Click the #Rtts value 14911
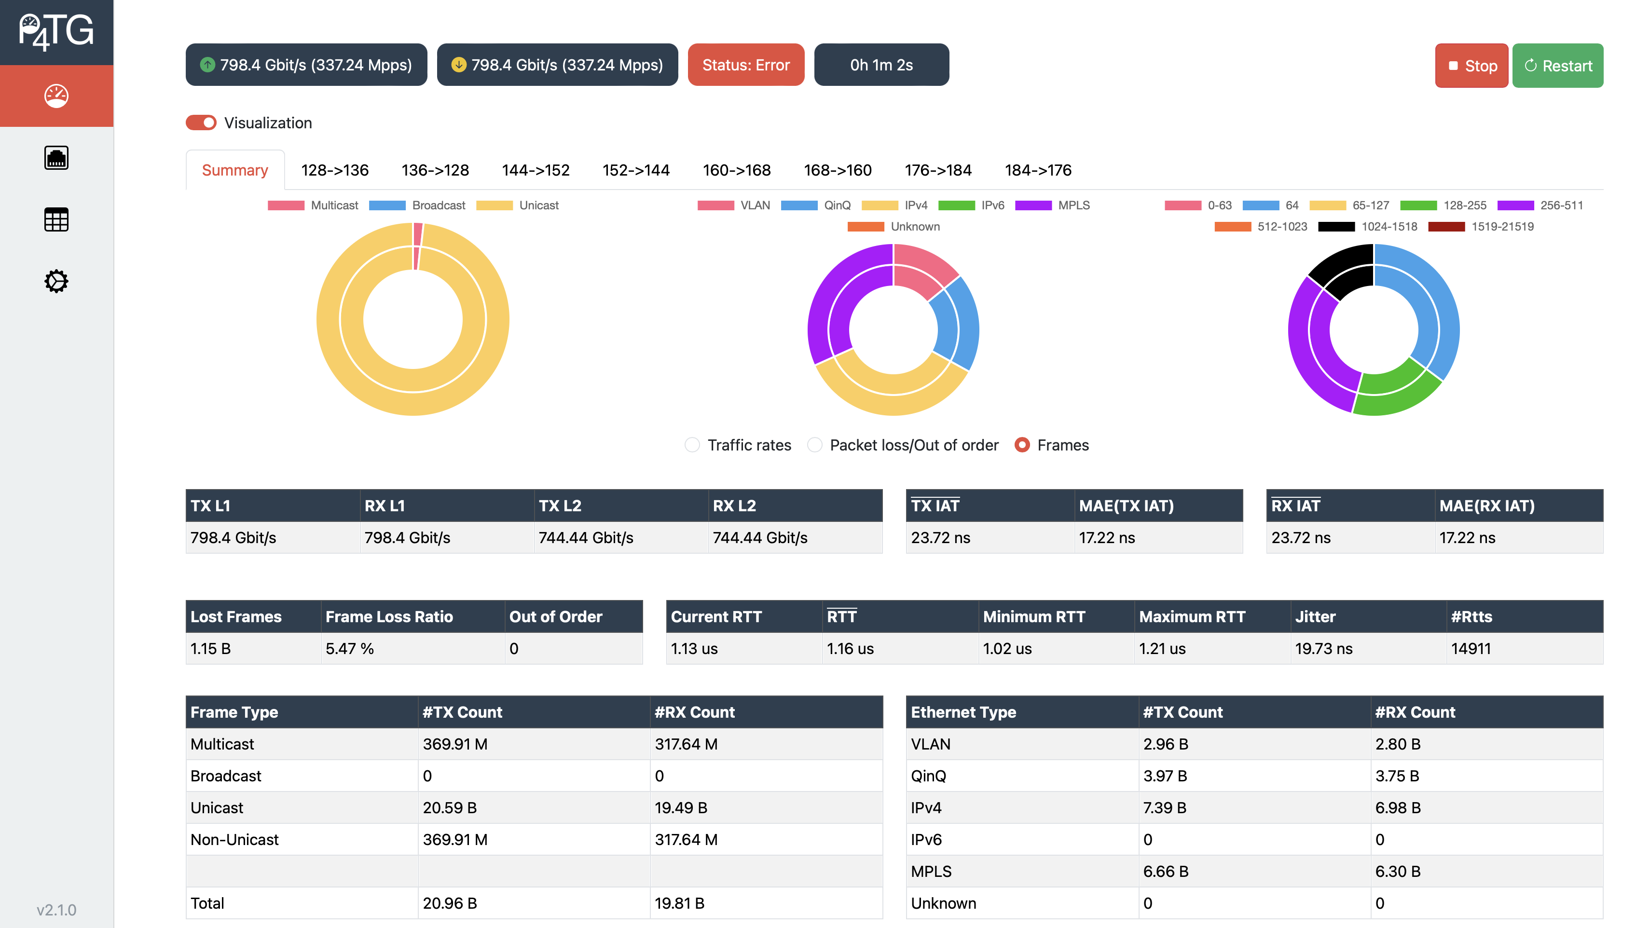Viewport: 1650px width, 928px height. point(1471,648)
